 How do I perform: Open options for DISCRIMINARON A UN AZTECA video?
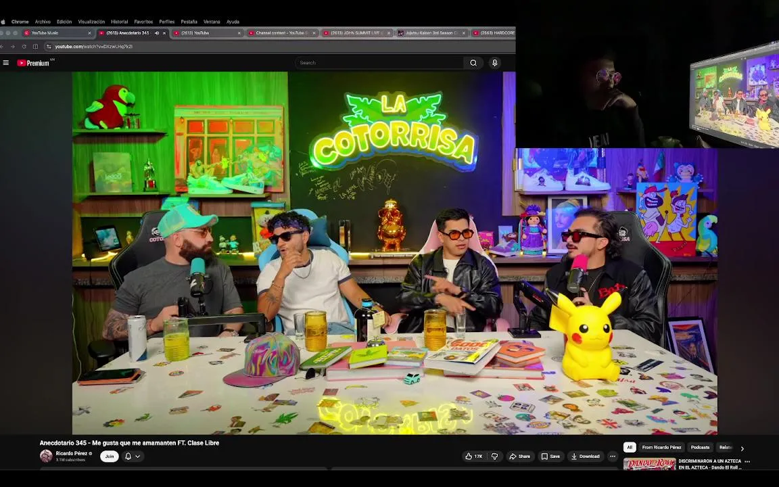[747, 462]
